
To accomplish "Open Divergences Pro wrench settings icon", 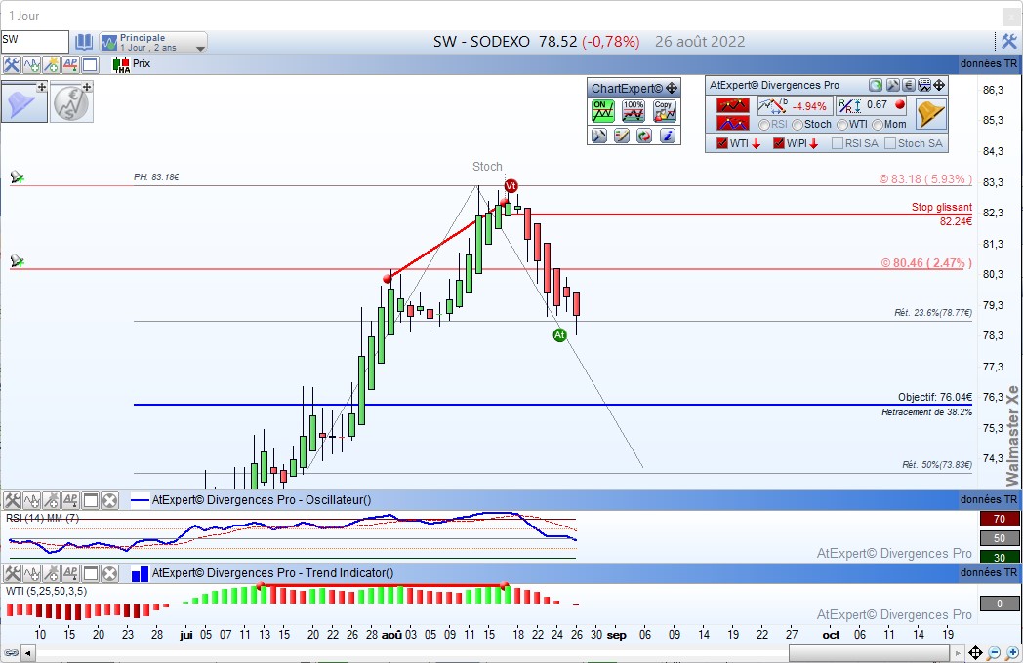I will (x=892, y=85).
